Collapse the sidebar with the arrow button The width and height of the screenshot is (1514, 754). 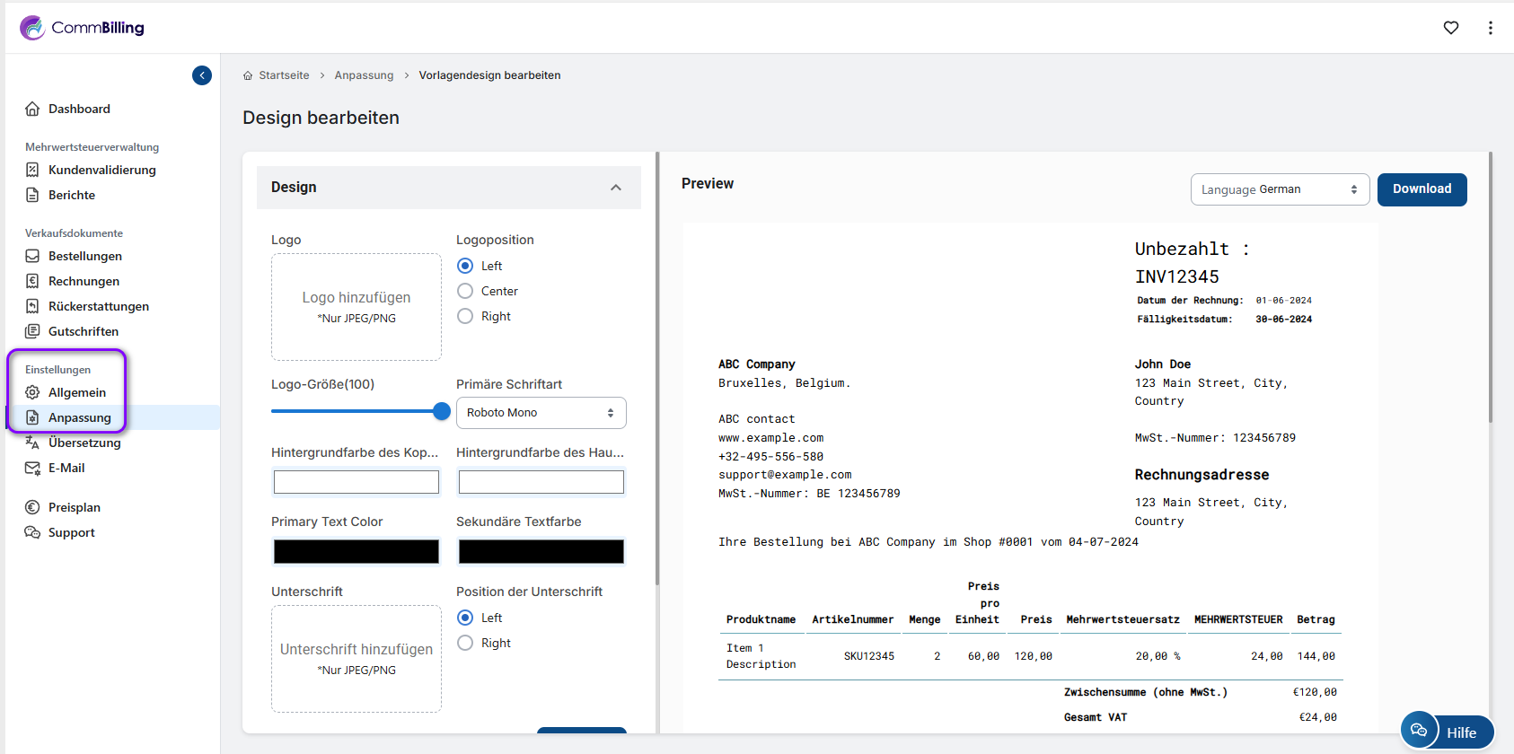click(202, 75)
